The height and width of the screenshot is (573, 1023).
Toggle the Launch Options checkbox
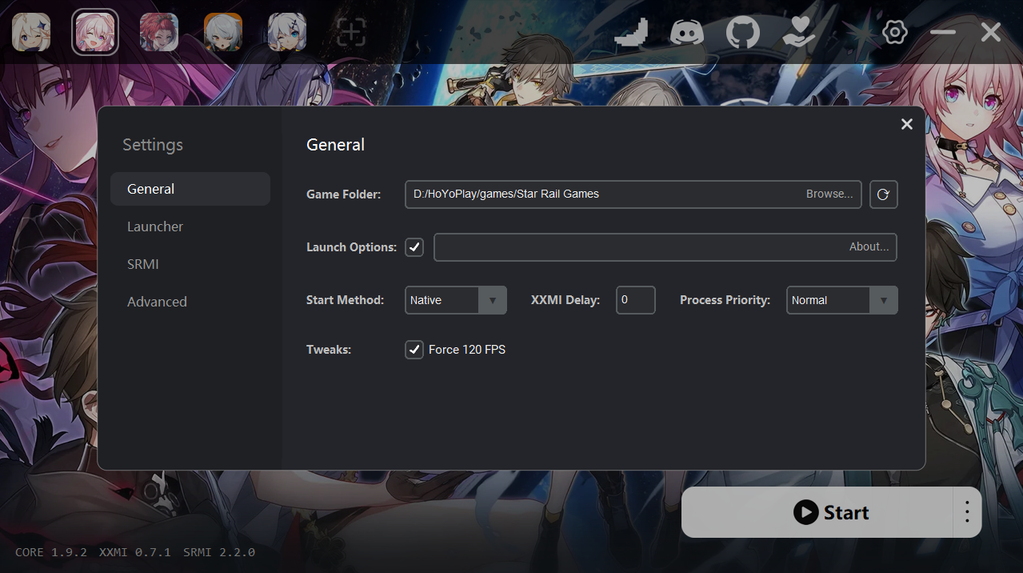[x=414, y=247]
